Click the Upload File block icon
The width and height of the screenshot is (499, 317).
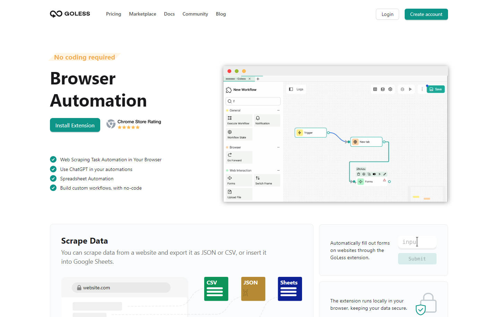coord(230,192)
